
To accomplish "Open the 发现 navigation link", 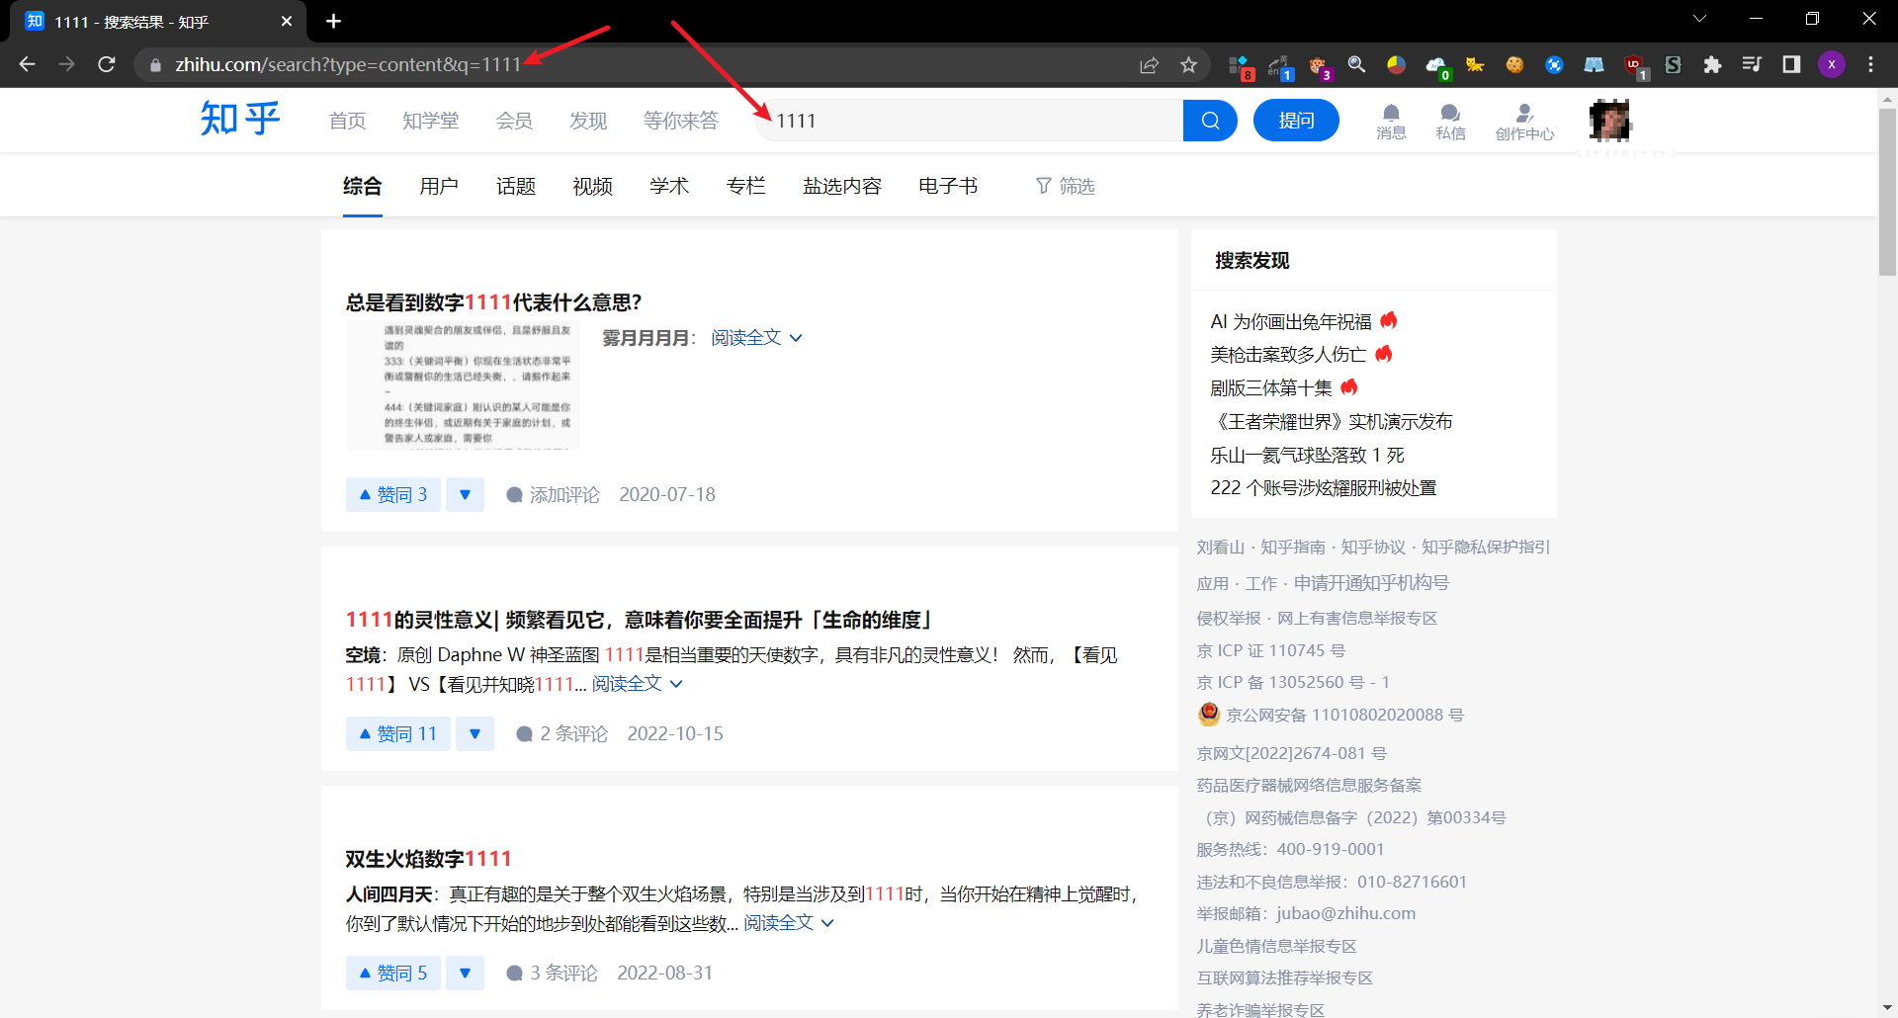I will (x=588, y=121).
